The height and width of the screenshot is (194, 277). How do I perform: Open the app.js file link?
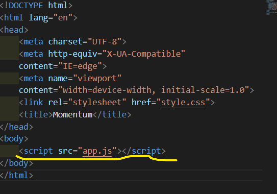97,151
